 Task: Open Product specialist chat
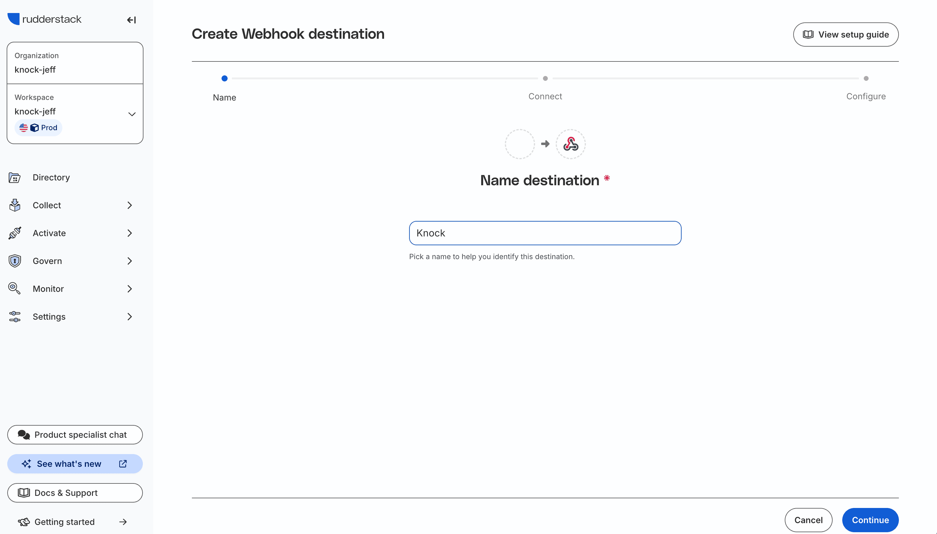[75, 435]
